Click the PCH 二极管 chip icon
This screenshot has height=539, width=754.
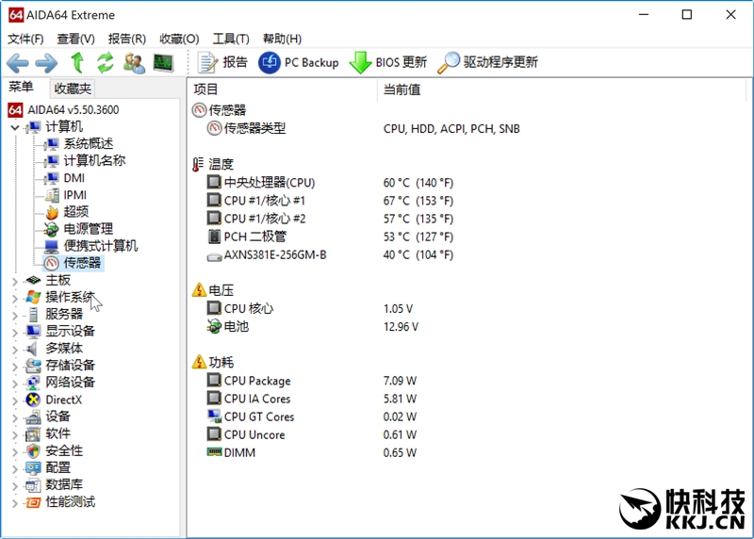click(x=214, y=237)
